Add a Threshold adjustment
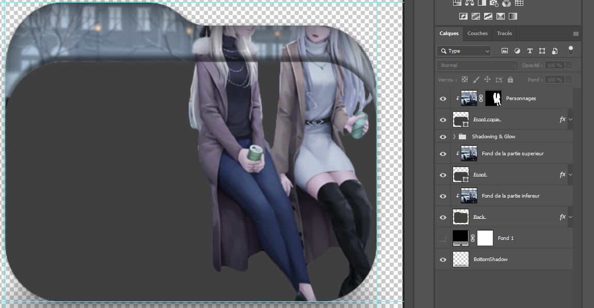 [488, 17]
